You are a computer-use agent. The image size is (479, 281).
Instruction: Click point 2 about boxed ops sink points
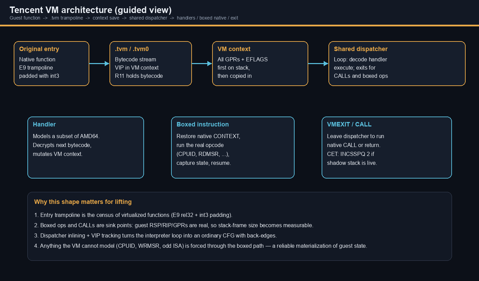click(x=174, y=225)
